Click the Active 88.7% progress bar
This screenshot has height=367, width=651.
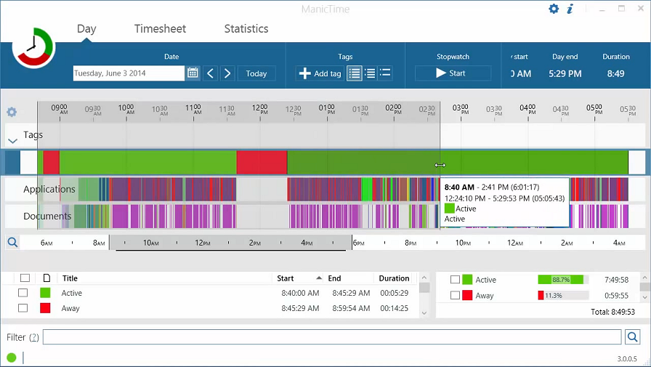tap(563, 279)
